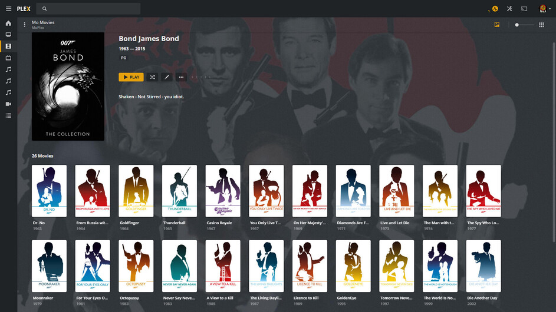This screenshot has height=312, width=556.
Task: Open the Mo Movies library options menu
Action: 24,25
